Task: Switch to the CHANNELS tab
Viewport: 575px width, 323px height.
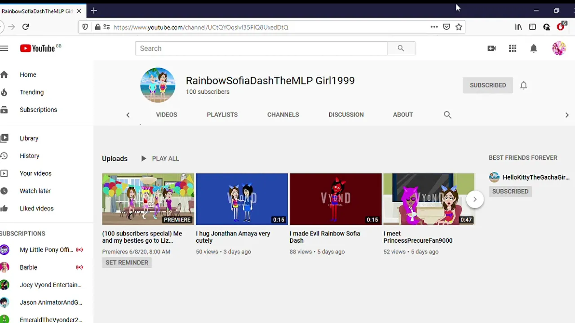Action: pyautogui.click(x=283, y=115)
